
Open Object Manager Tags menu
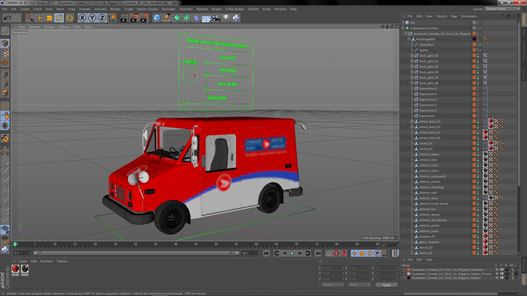pyautogui.click(x=454, y=16)
